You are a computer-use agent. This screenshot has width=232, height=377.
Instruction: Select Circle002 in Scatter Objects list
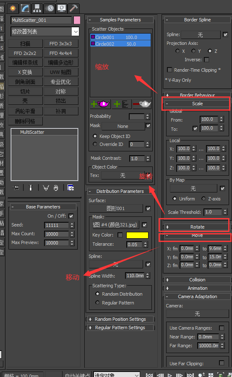tap(120, 44)
